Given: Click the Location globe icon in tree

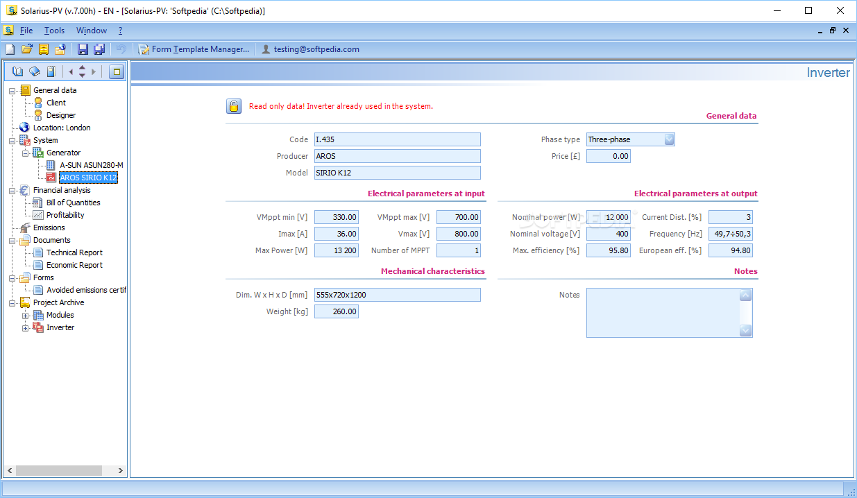Looking at the screenshot, I should (25, 128).
